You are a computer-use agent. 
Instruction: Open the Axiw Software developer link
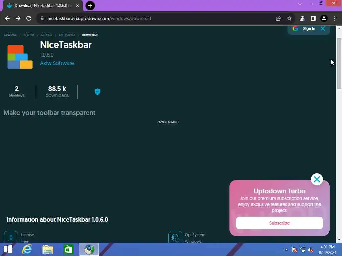[57, 63]
